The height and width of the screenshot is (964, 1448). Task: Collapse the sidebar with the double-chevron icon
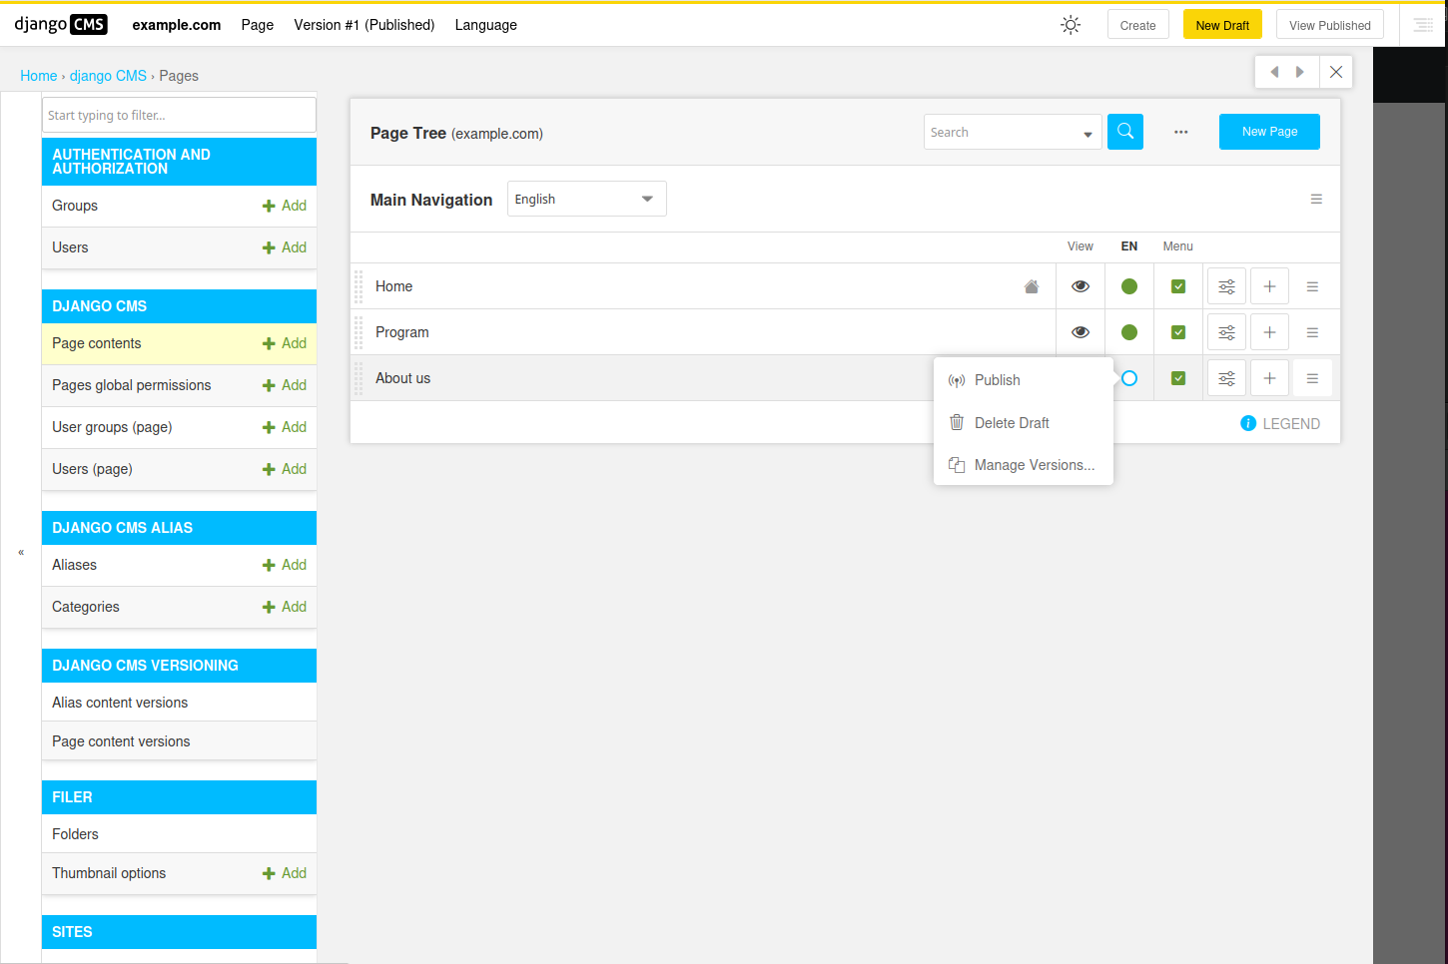click(x=21, y=552)
